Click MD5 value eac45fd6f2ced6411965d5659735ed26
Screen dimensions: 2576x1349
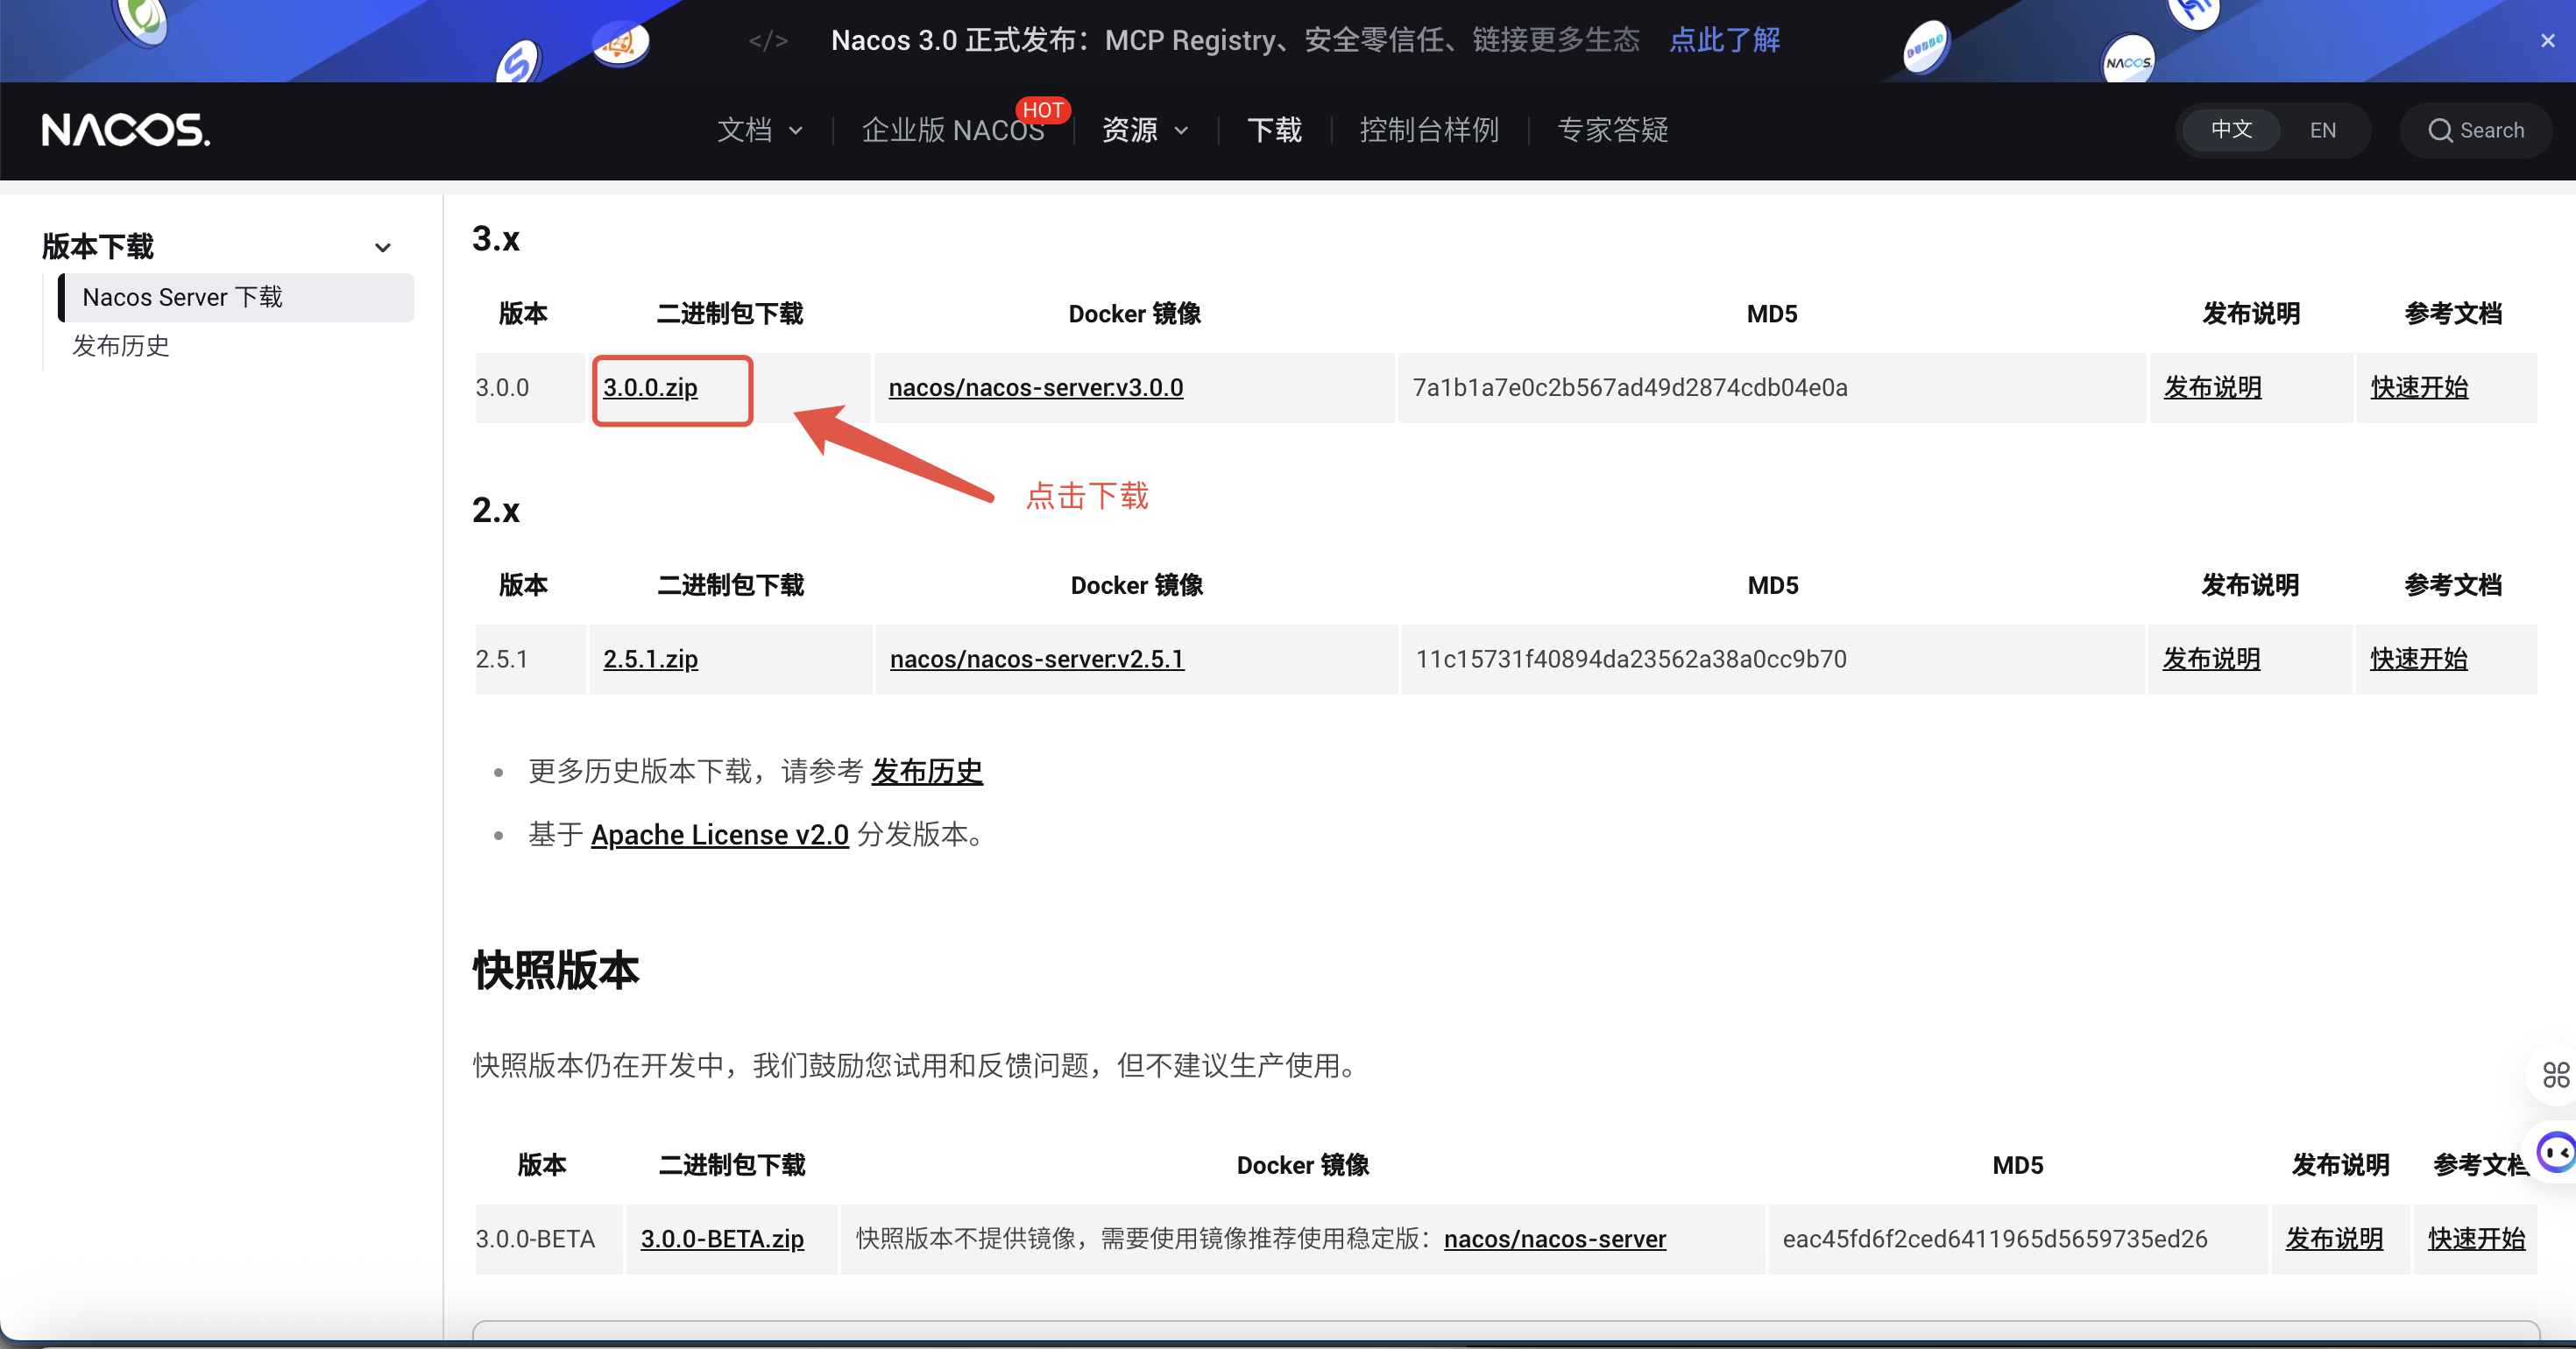point(1994,1239)
